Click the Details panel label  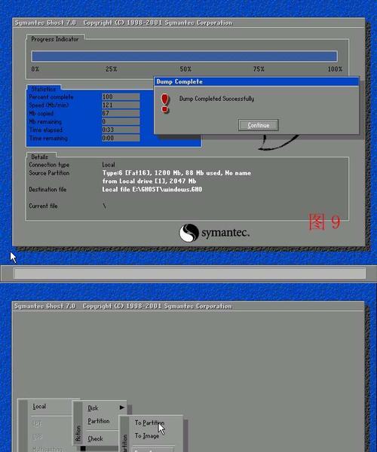point(40,157)
